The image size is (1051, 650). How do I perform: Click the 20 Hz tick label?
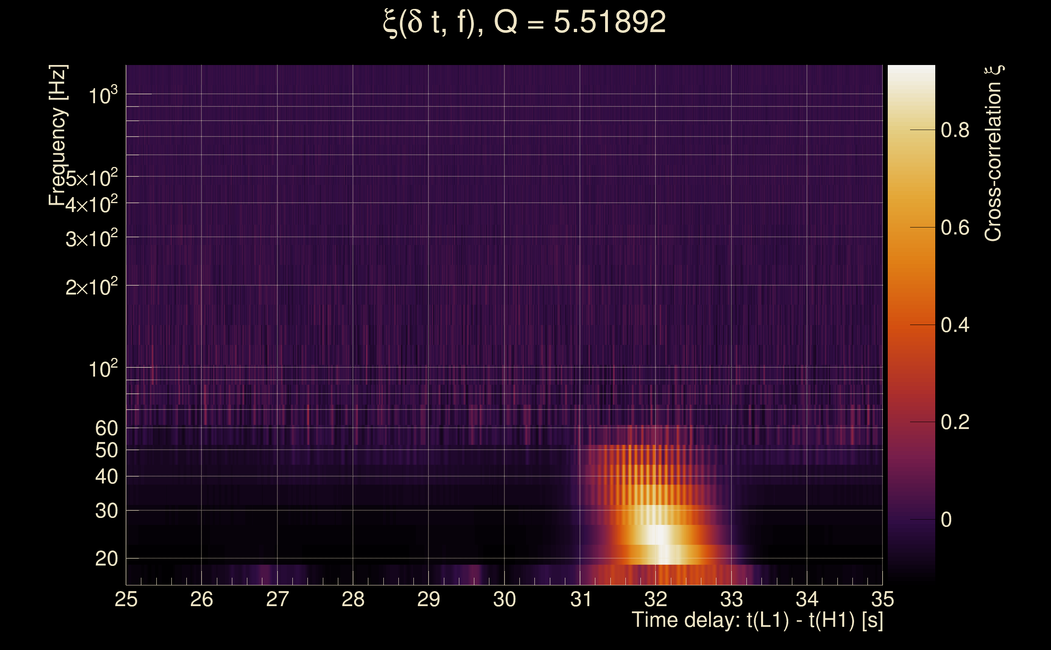(x=106, y=559)
